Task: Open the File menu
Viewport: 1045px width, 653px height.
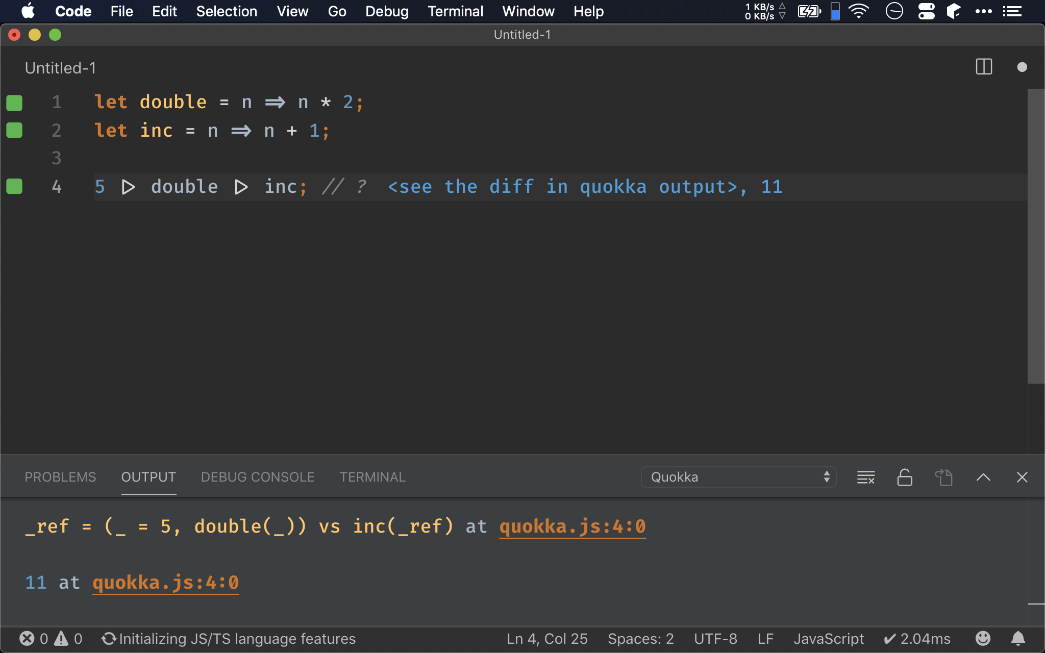Action: click(x=121, y=11)
